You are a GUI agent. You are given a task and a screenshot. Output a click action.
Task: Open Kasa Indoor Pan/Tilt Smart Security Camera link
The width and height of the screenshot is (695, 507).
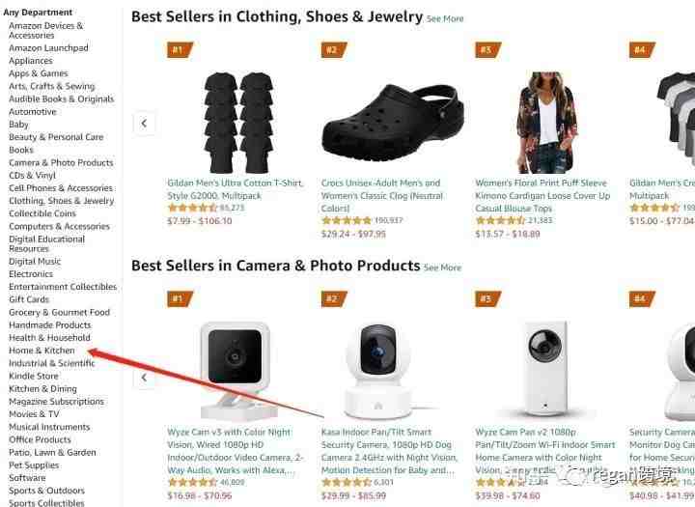tap(389, 451)
